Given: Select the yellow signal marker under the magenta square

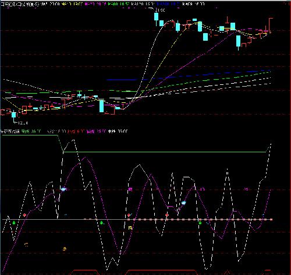Looking at the screenshot, I should click(x=130, y=228).
